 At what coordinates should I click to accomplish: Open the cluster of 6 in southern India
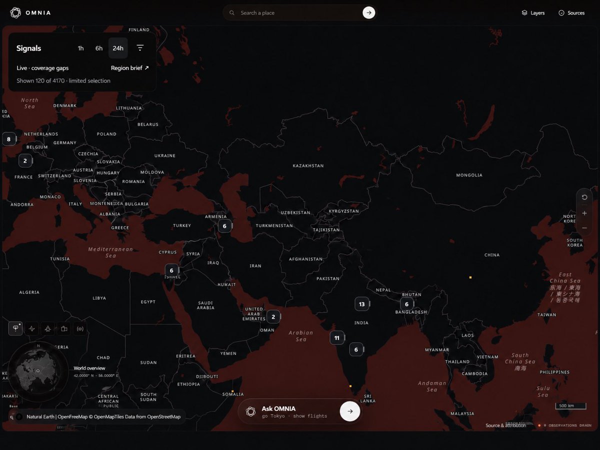click(356, 350)
